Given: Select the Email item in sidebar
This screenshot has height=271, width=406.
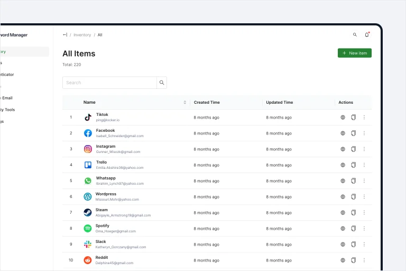Looking at the screenshot, I should [6, 98].
